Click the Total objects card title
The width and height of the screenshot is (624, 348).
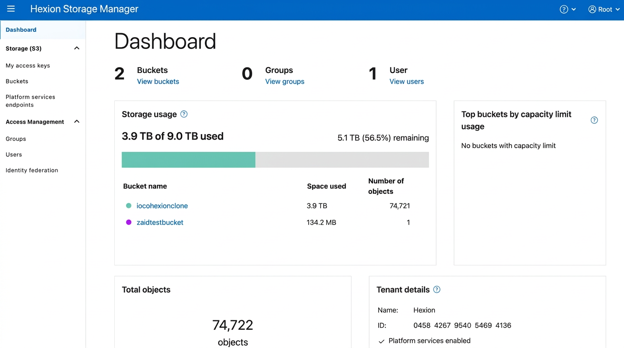(x=146, y=290)
